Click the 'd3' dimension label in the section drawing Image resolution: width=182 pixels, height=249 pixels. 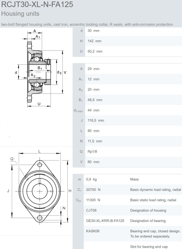pyautogui.click(x=59, y=73)
